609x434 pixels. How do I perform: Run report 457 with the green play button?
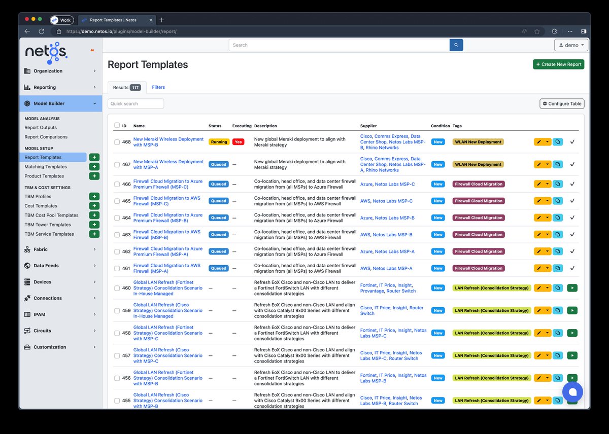pos(572,355)
